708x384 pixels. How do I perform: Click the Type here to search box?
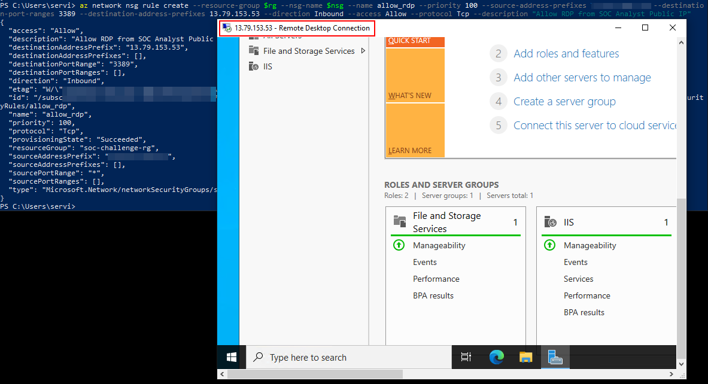(x=349, y=357)
